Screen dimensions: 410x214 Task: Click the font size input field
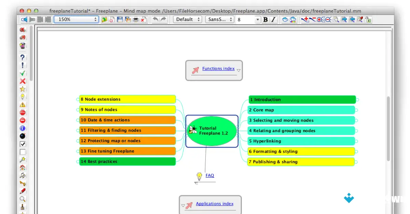point(245,19)
